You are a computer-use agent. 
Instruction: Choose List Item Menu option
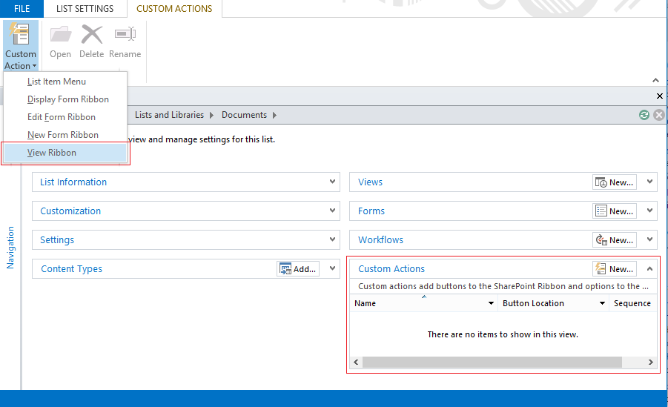coord(56,82)
